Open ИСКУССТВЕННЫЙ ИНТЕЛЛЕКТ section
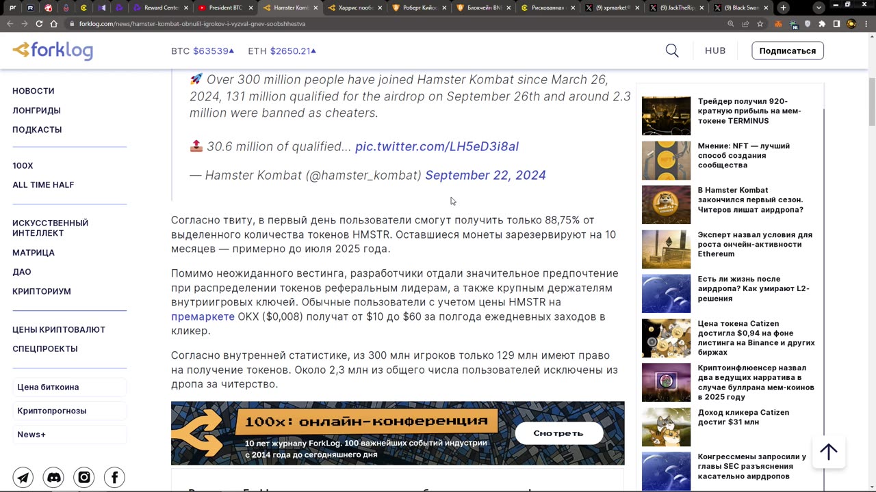 (50, 228)
